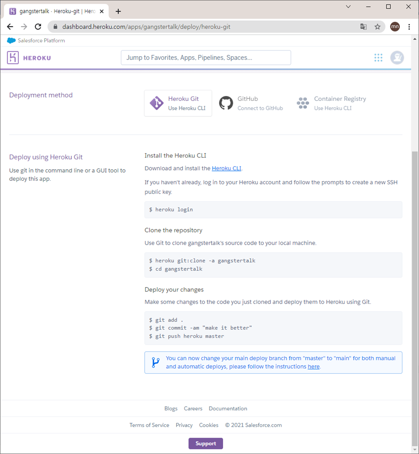The image size is (419, 454).
Task: Click the page reload icon
Action: coord(38,26)
